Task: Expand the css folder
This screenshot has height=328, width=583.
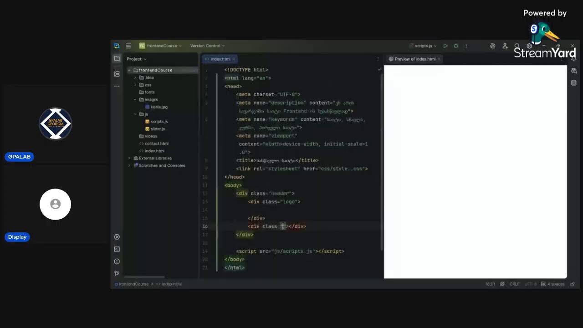Action: click(135, 85)
